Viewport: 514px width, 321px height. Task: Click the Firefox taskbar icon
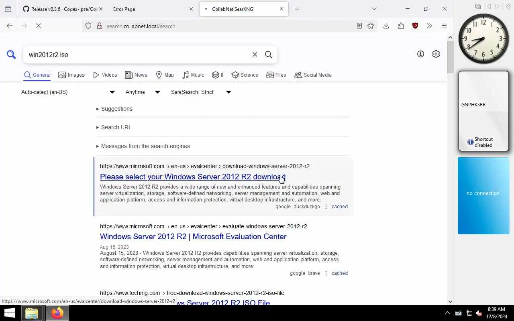[x=57, y=313]
